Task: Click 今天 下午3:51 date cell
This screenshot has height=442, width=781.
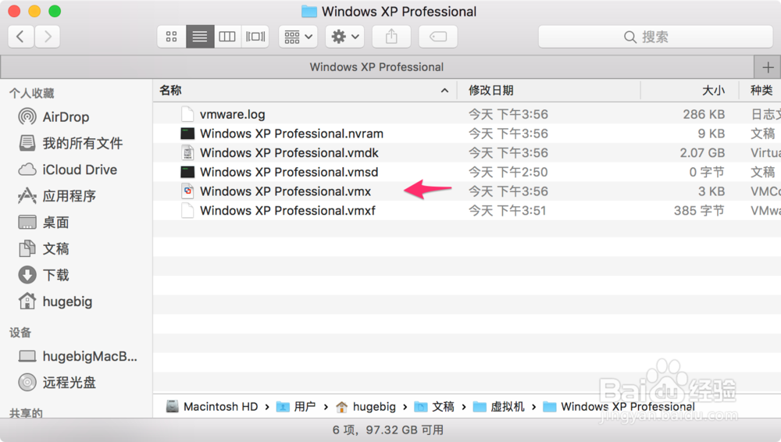Action: (x=507, y=211)
